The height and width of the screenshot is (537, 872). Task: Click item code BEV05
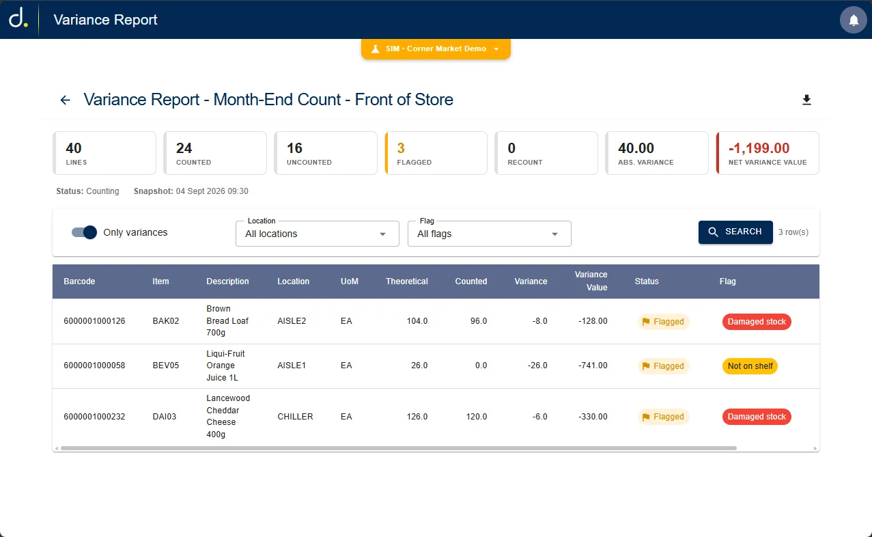[x=166, y=366]
